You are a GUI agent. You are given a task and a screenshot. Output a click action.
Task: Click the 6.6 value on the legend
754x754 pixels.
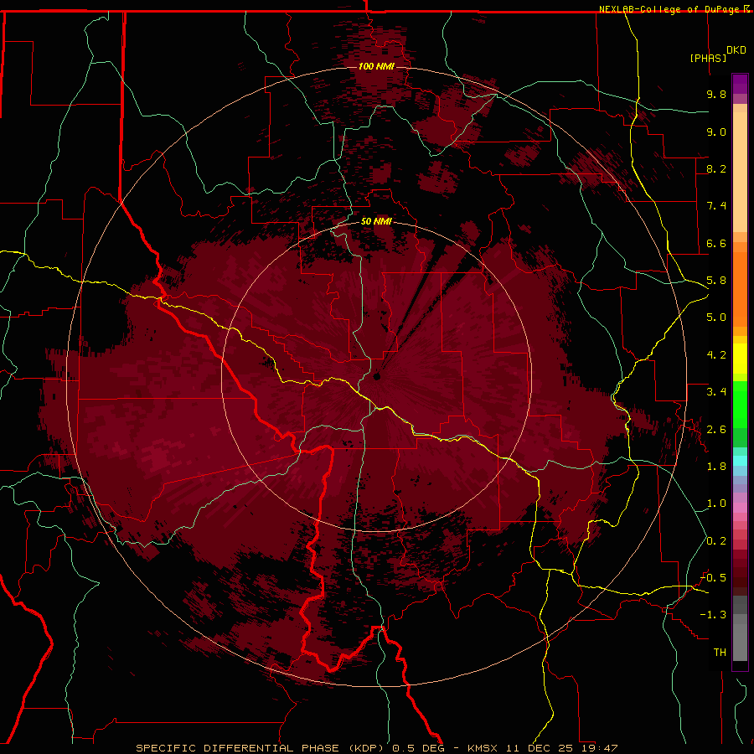pyautogui.click(x=716, y=243)
